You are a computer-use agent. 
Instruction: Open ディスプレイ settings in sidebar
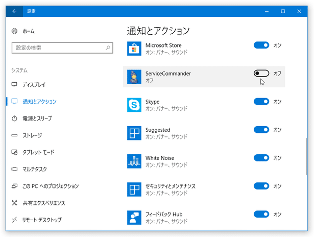click(x=34, y=85)
